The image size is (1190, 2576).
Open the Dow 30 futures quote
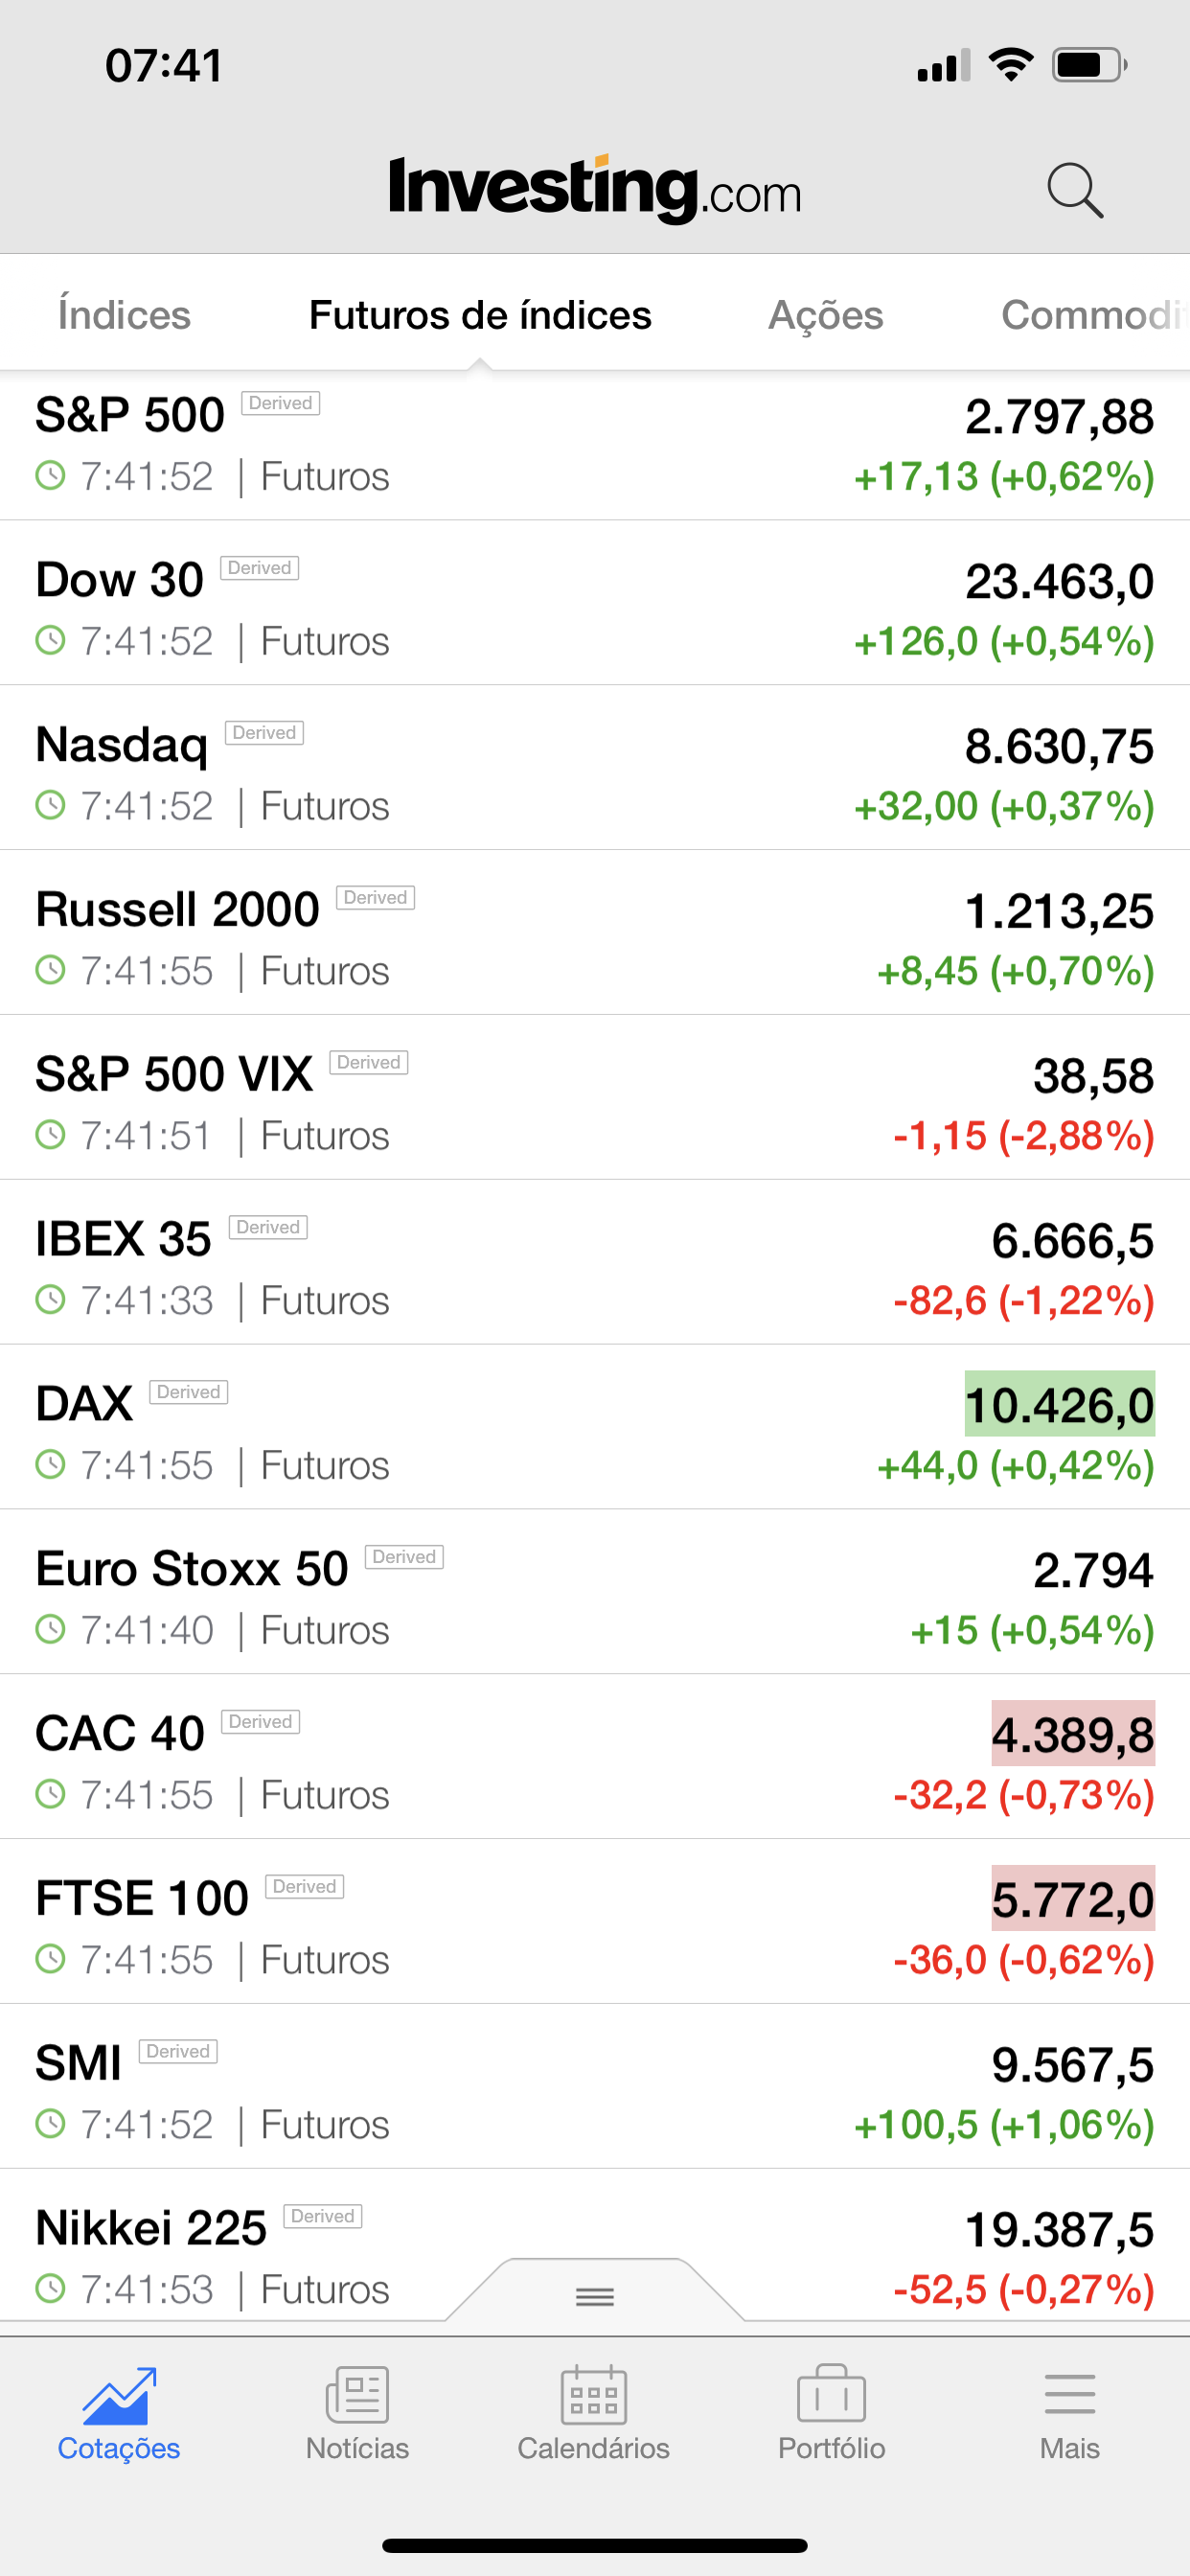[595, 603]
